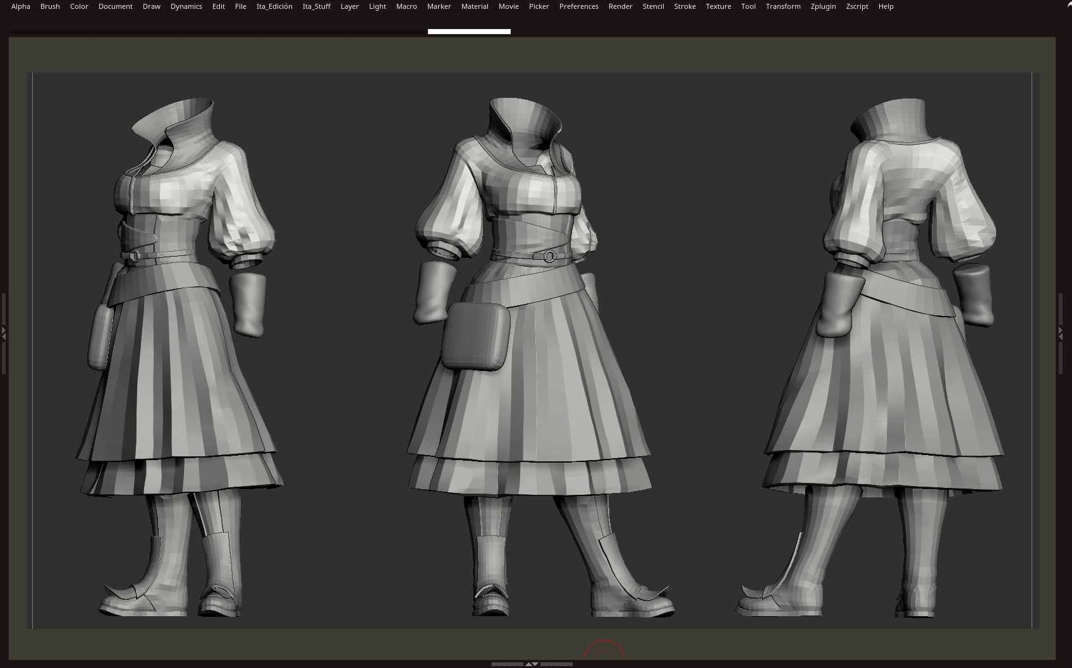Viewport: 1072px width, 668px height.
Task: Open the File menu
Action: point(241,6)
